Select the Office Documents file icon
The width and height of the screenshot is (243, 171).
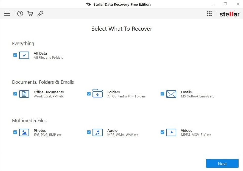[x=24, y=93]
